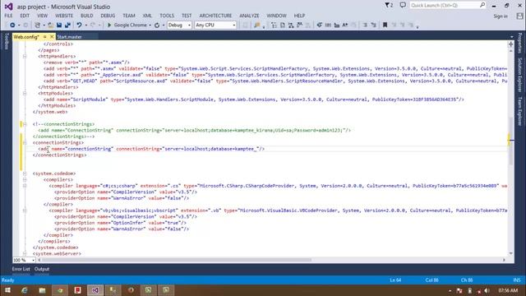Collapse the httpHandlers XML node
The height and width of the screenshot is (296, 526).
coord(25,57)
